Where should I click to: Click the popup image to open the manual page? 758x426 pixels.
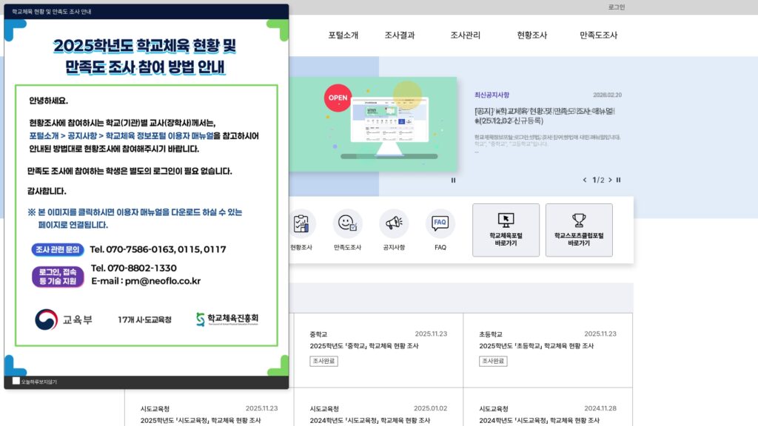click(x=146, y=196)
